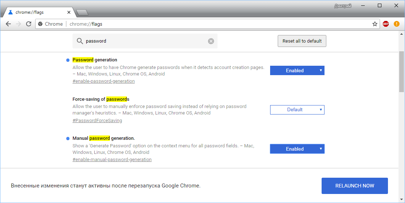Click in the flags search field
This screenshot has width=405, height=203.
pyautogui.click(x=145, y=41)
